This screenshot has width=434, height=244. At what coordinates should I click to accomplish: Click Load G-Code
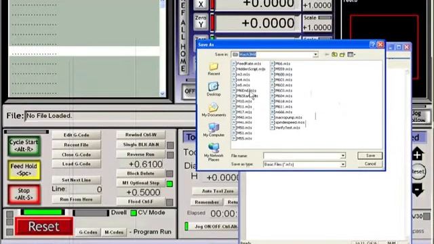pyautogui.click(x=77, y=164)
